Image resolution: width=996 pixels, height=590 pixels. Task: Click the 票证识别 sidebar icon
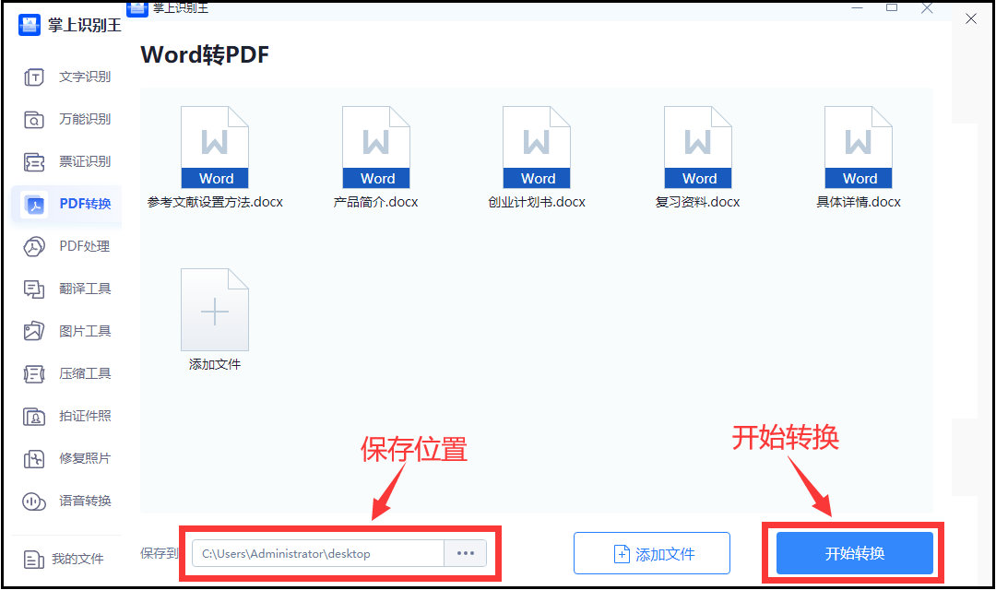(x=34, y=162)
